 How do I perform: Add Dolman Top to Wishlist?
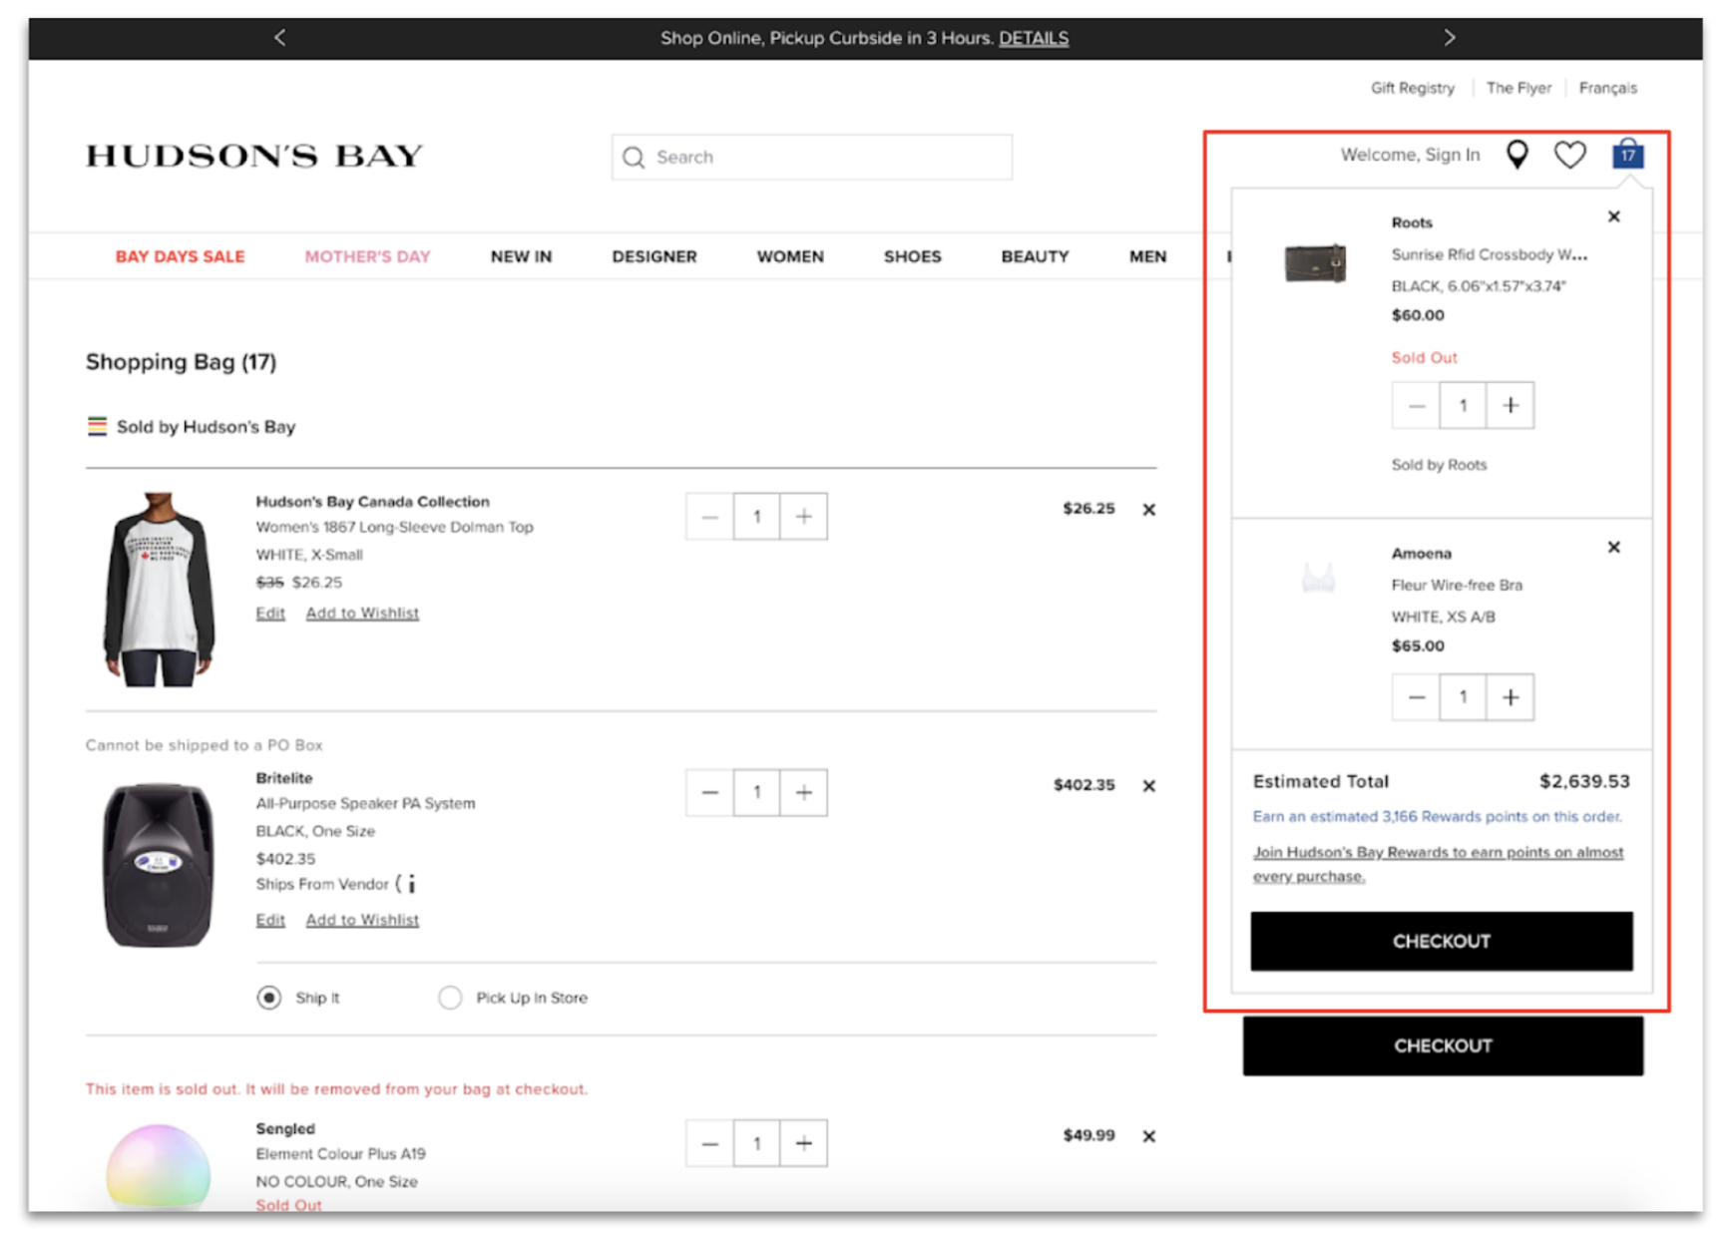[362, 613]
